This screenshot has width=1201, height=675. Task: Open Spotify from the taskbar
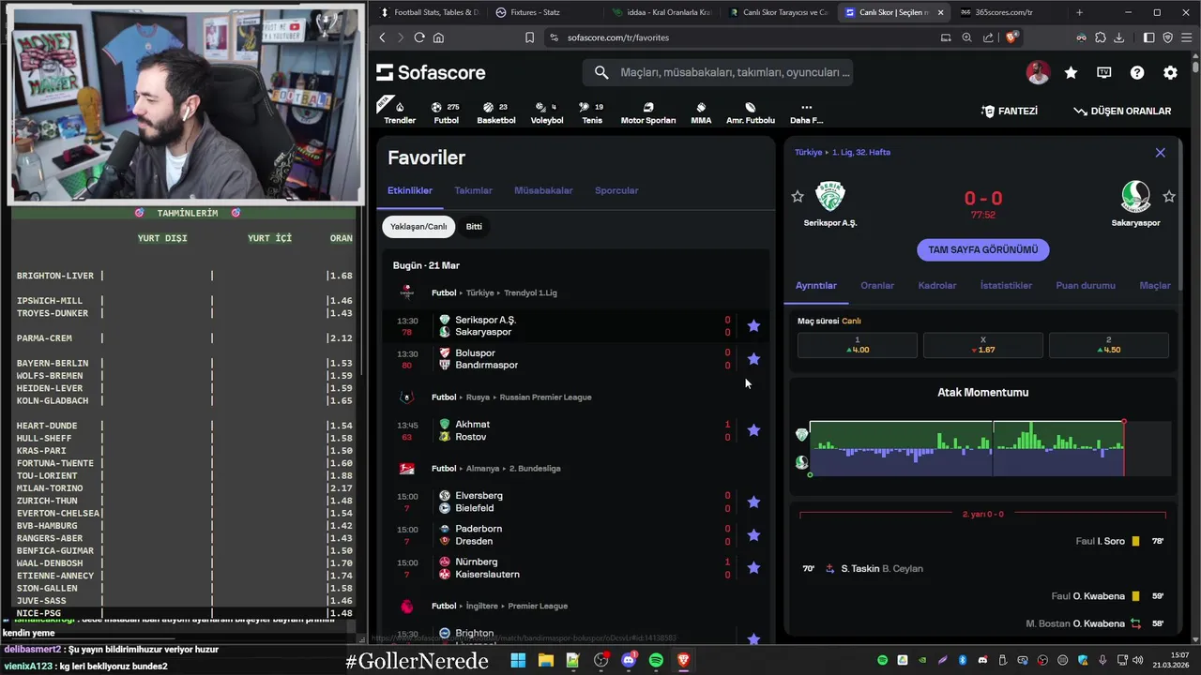[656, 660]
